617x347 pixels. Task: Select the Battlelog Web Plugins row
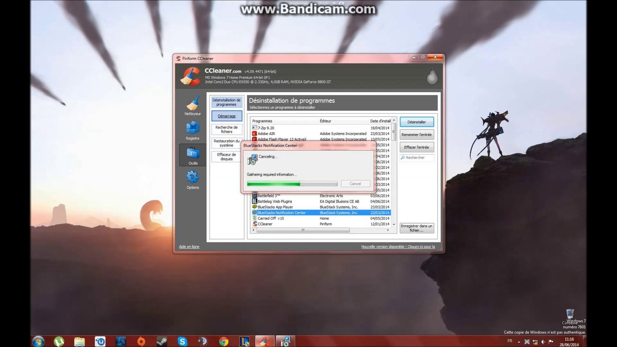pyautogui.click(x=321, y=201)
